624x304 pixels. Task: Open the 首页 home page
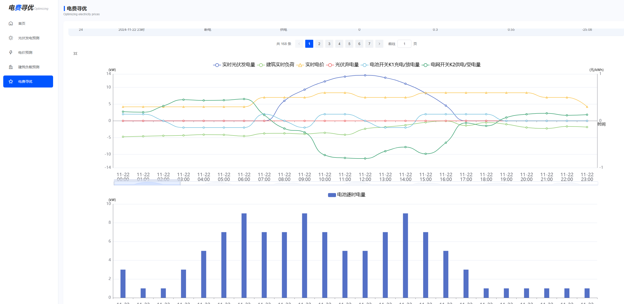coord(28,23)
